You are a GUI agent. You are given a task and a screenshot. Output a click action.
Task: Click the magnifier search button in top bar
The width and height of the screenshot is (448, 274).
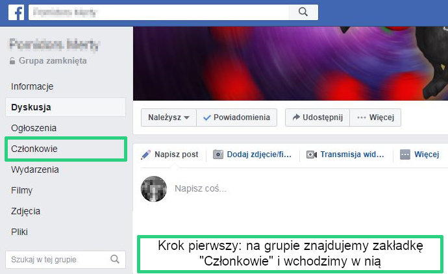(x=303, y=12)
